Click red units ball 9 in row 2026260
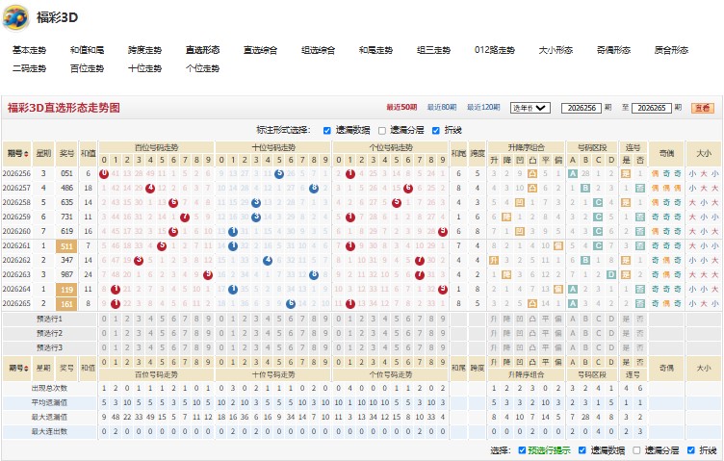The image size is (724, 461). coord(443,231)
